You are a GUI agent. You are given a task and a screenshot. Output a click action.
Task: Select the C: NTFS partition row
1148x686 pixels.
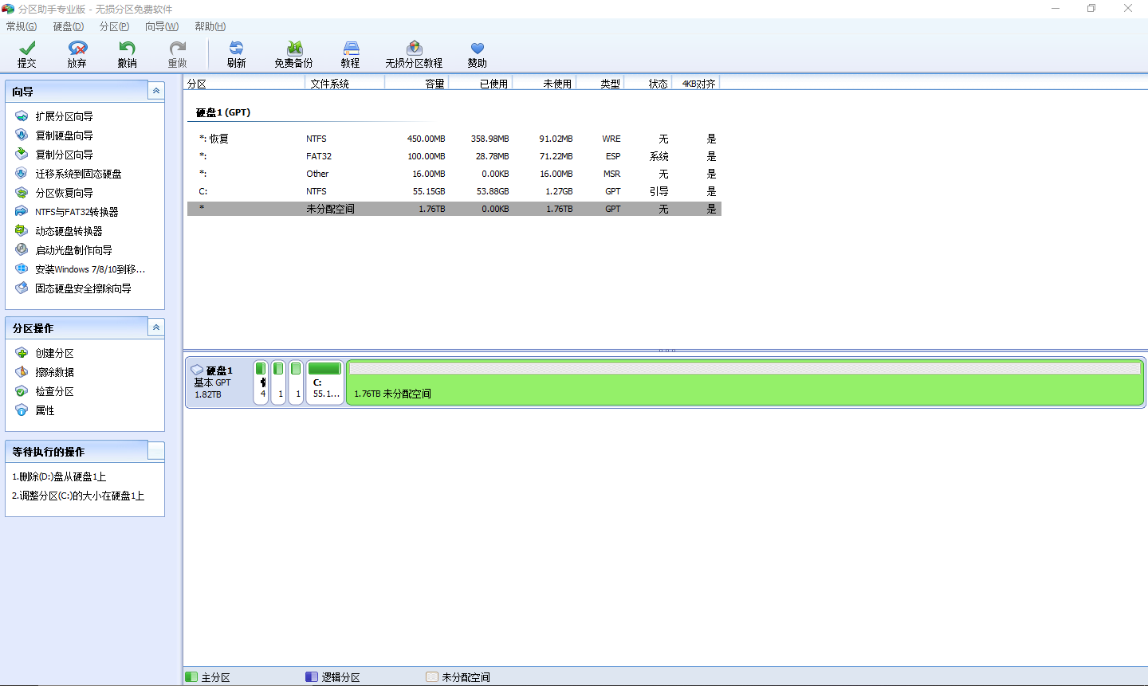point(453,191)
